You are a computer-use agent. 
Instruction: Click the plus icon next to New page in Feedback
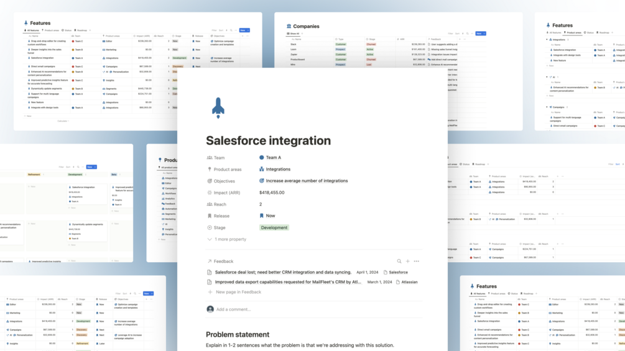tap(210, 292)
